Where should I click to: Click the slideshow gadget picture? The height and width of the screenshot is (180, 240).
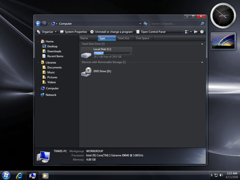[223, 41]
